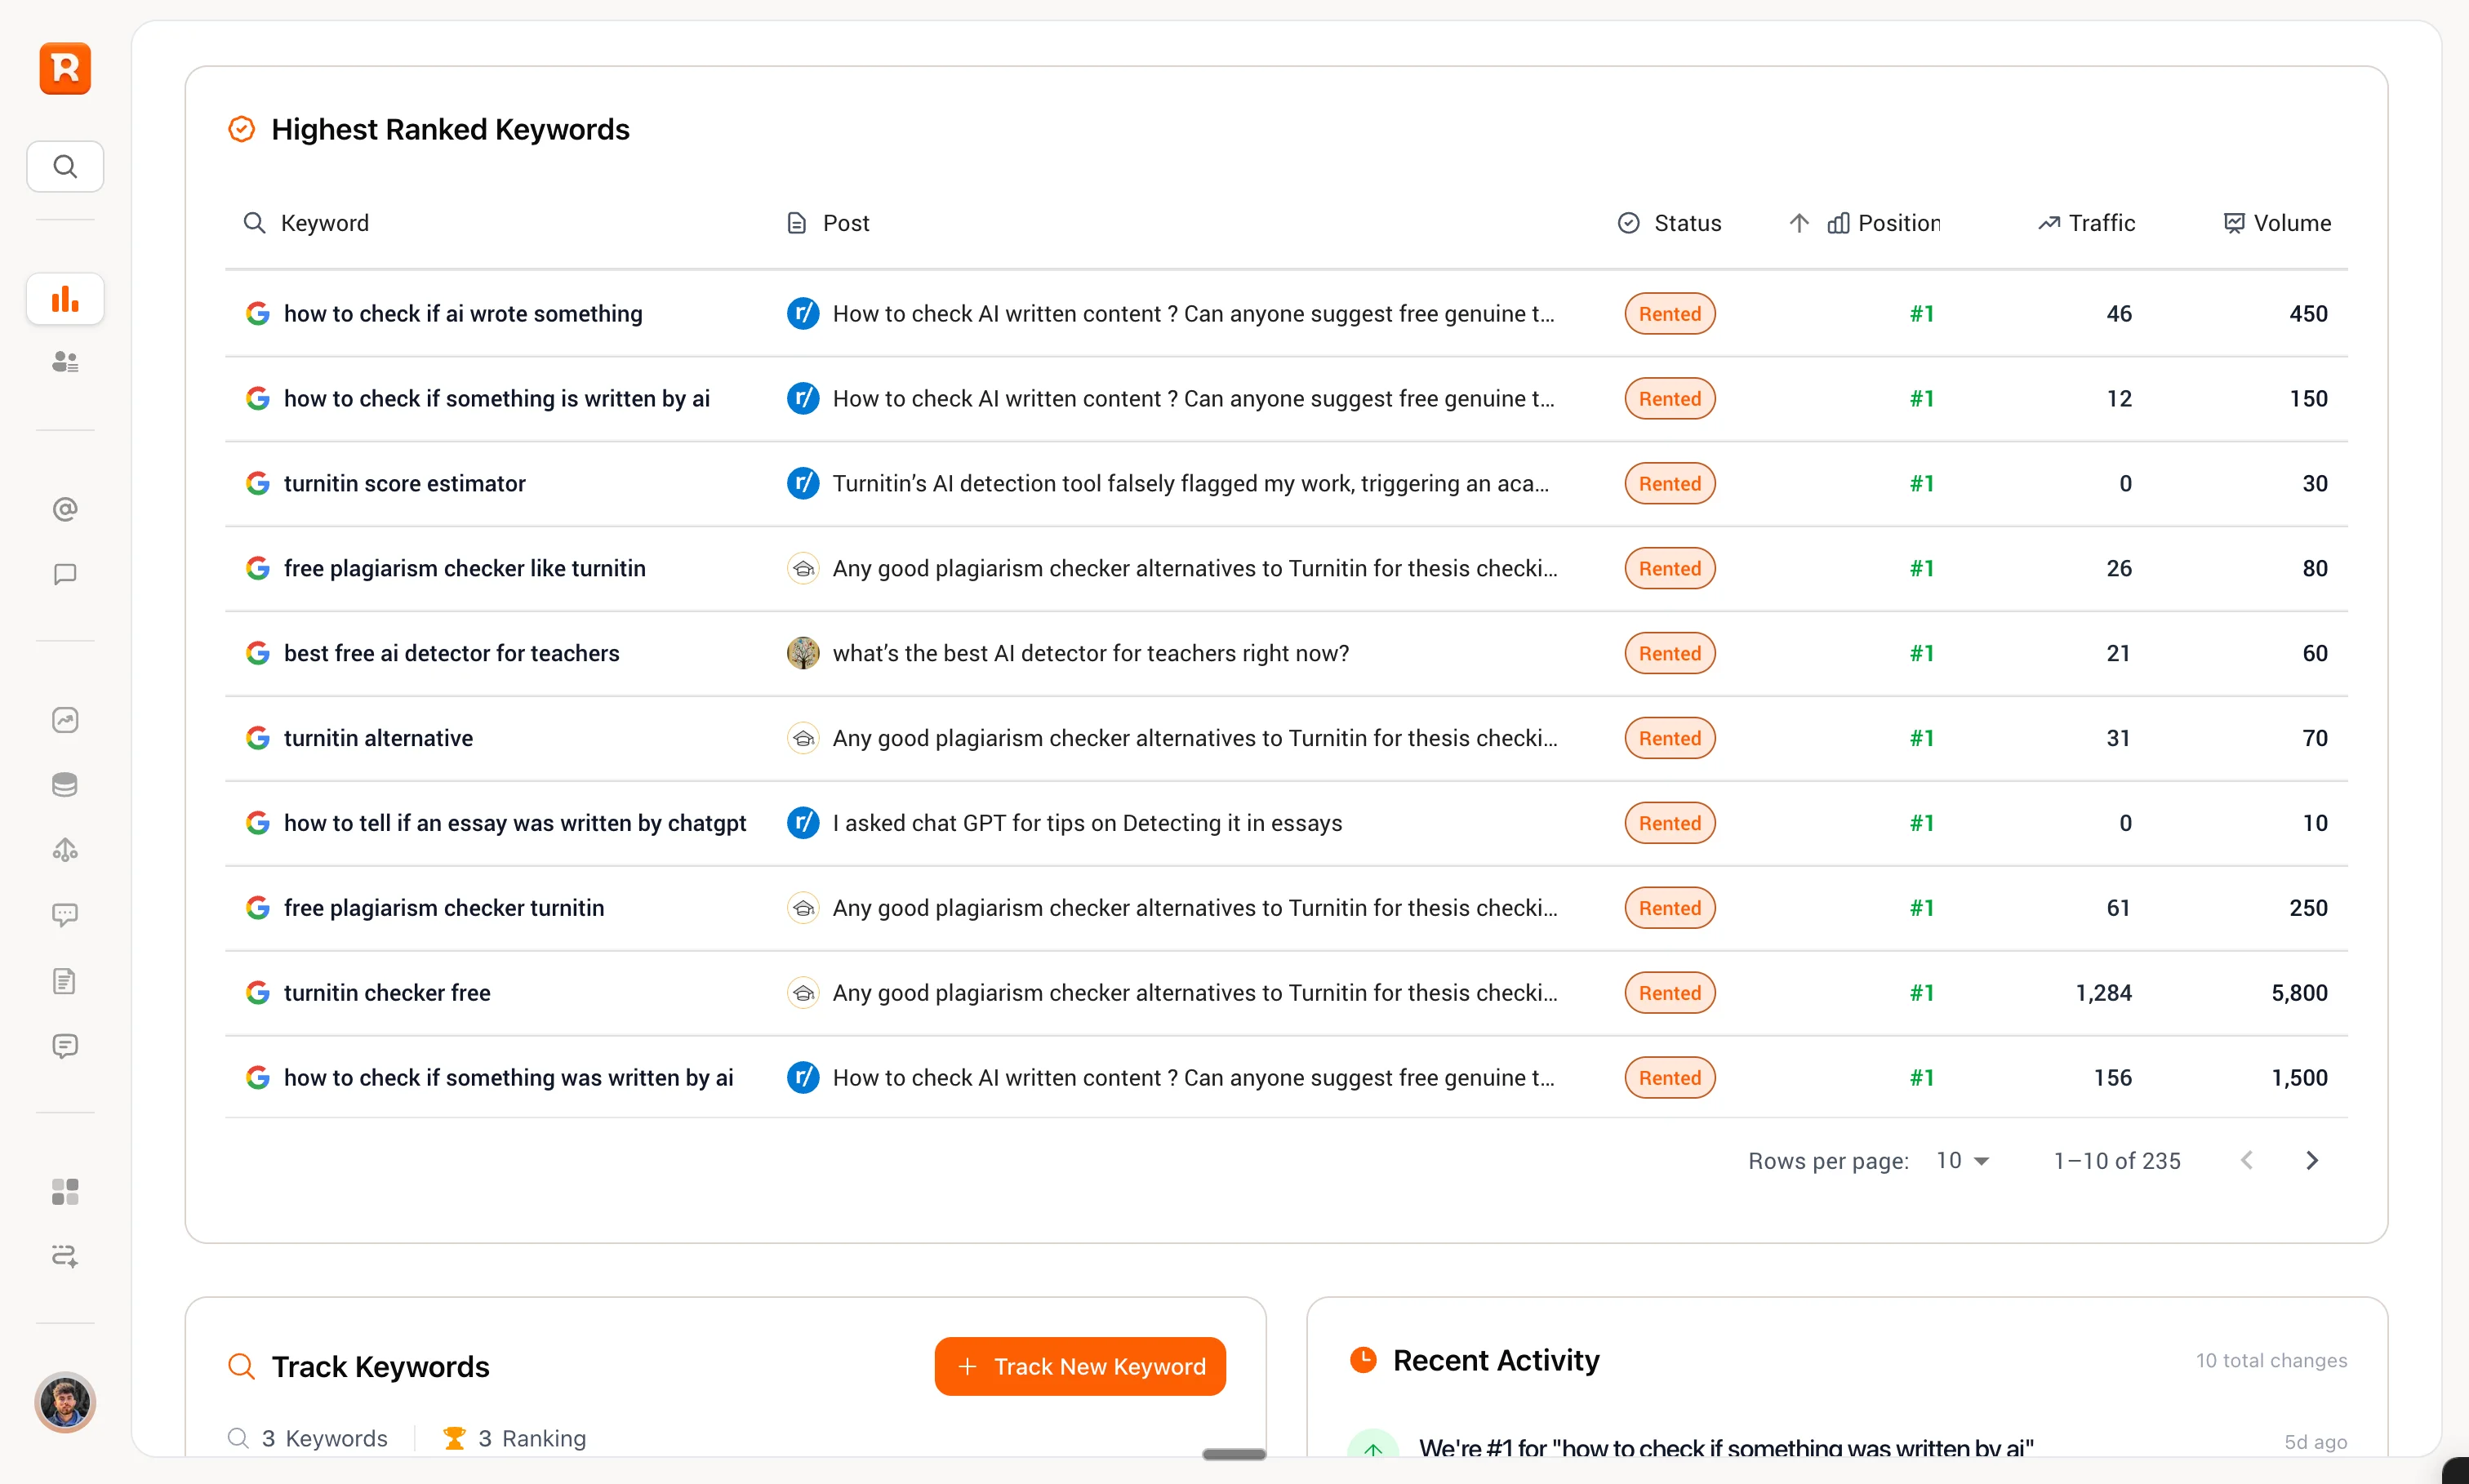The height and width of the screenshot is (1484, 2469).
Task: Open the post 'I asked chat GPT for tips on Detecting it in essays'
Action: point(1087,824)
